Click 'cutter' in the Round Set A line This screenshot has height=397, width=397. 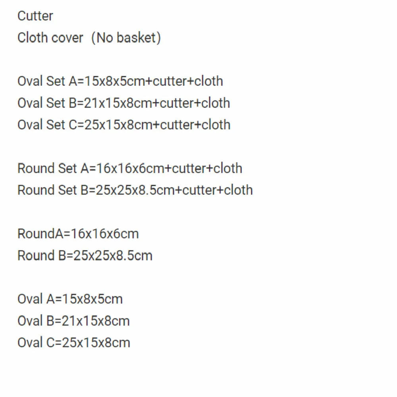(x=189, y=168)
